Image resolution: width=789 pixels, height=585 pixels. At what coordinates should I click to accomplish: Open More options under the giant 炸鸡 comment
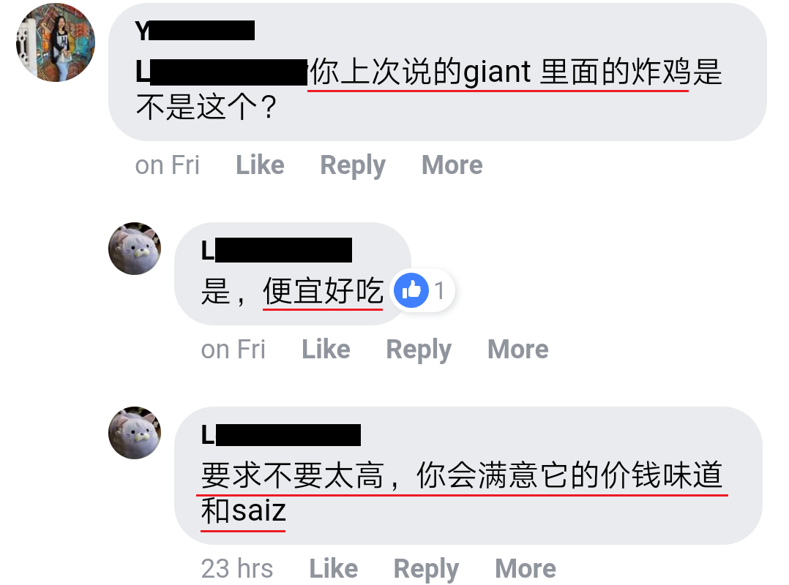pyautogui.click(x=452, y=165)
